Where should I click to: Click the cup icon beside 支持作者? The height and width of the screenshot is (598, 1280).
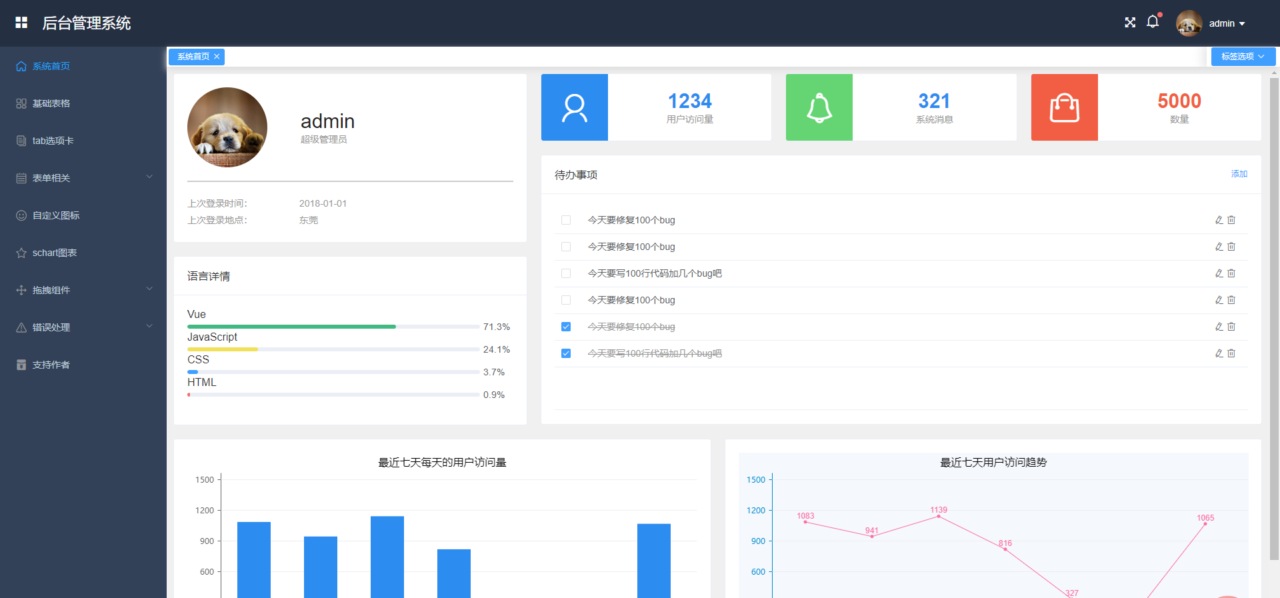point(21,365)
